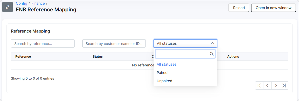Click the Status column header
299x101 pixels.
(98, 57)
